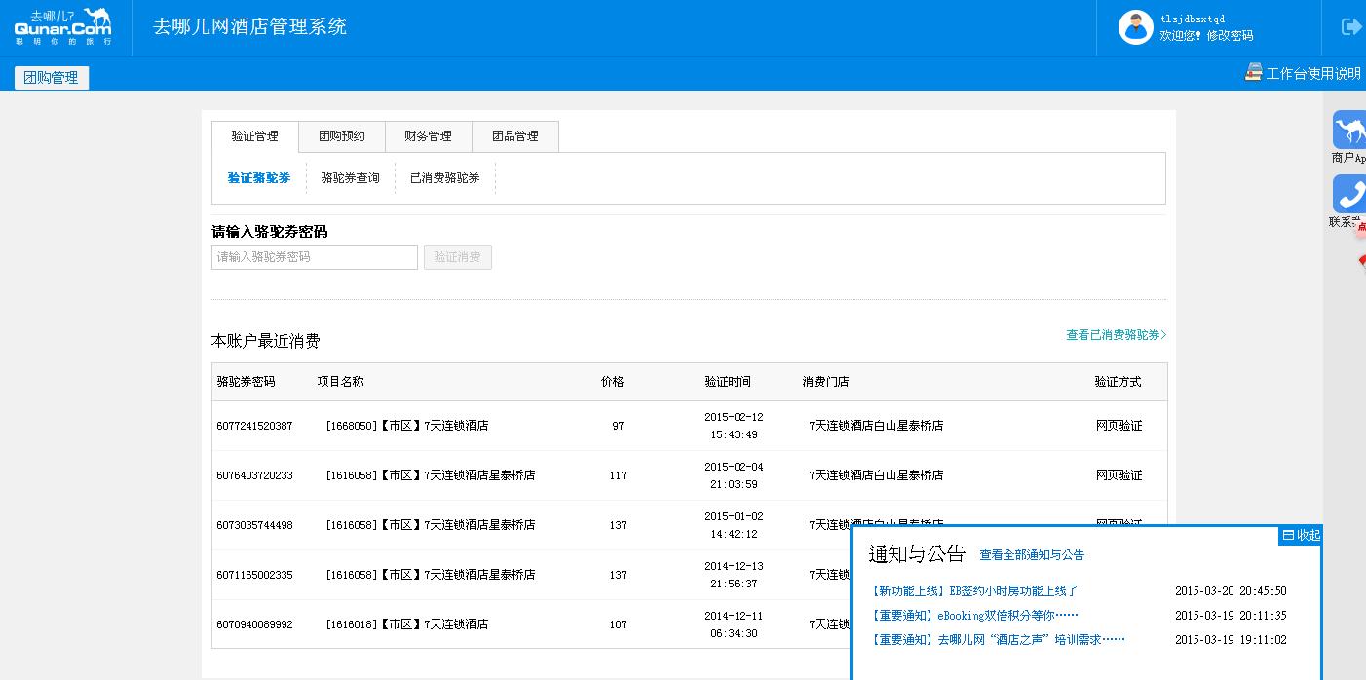The height and width of the screenshot is (680, 1366).
Task: Click project name [1668050] 7天连锁酒店
Action: pos(407,426)
